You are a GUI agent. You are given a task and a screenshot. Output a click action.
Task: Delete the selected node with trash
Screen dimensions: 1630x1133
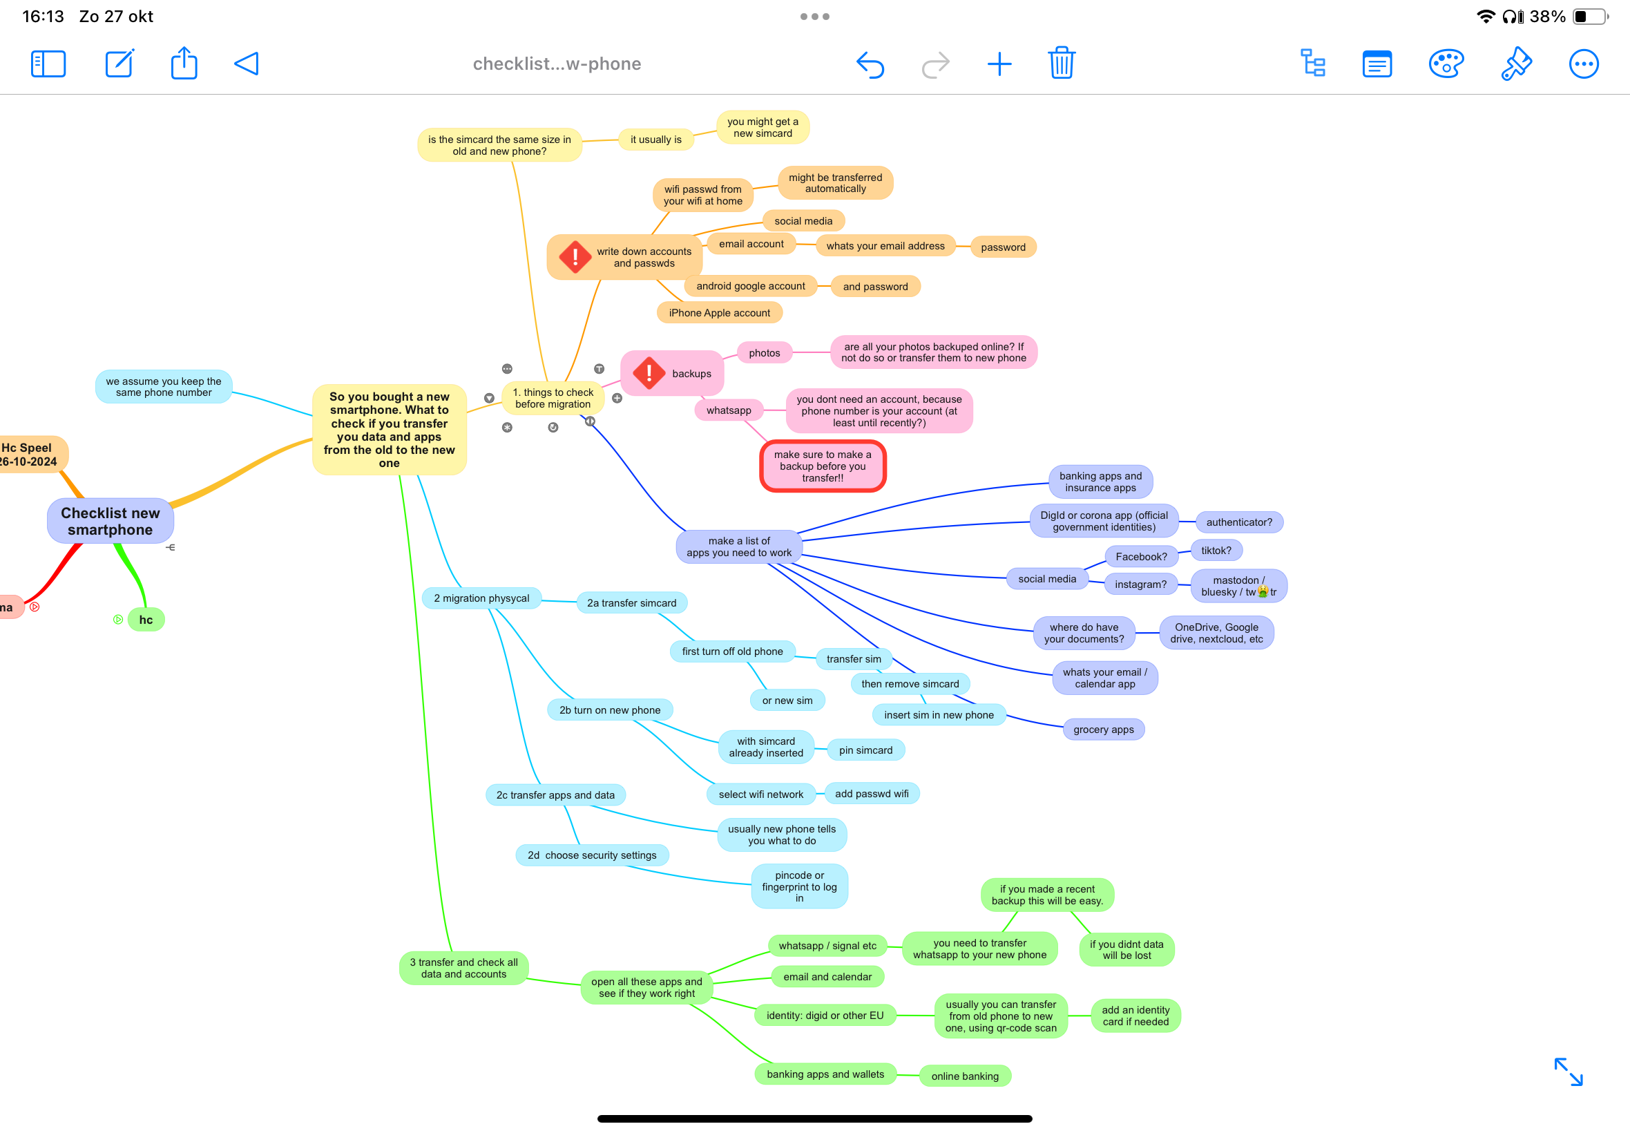click(x=1062, y=63)
